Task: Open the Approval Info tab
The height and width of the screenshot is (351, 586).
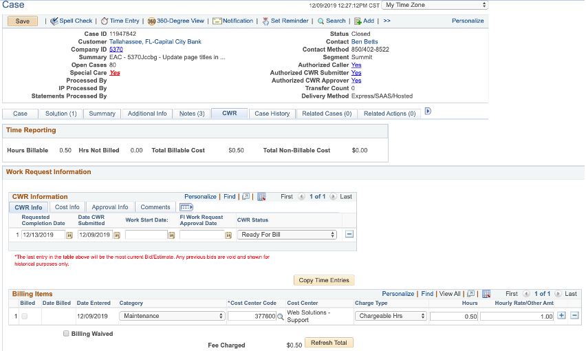Action: point(110,207)
